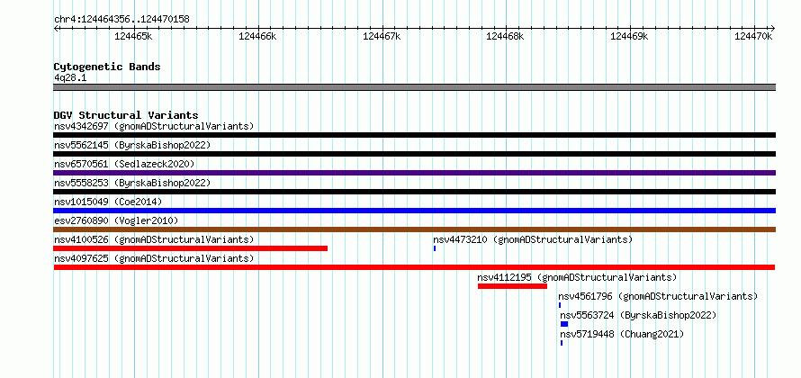The image size is (801, 378).
Task: Click the small blue nsv4473210 marker
Action: 435,248
